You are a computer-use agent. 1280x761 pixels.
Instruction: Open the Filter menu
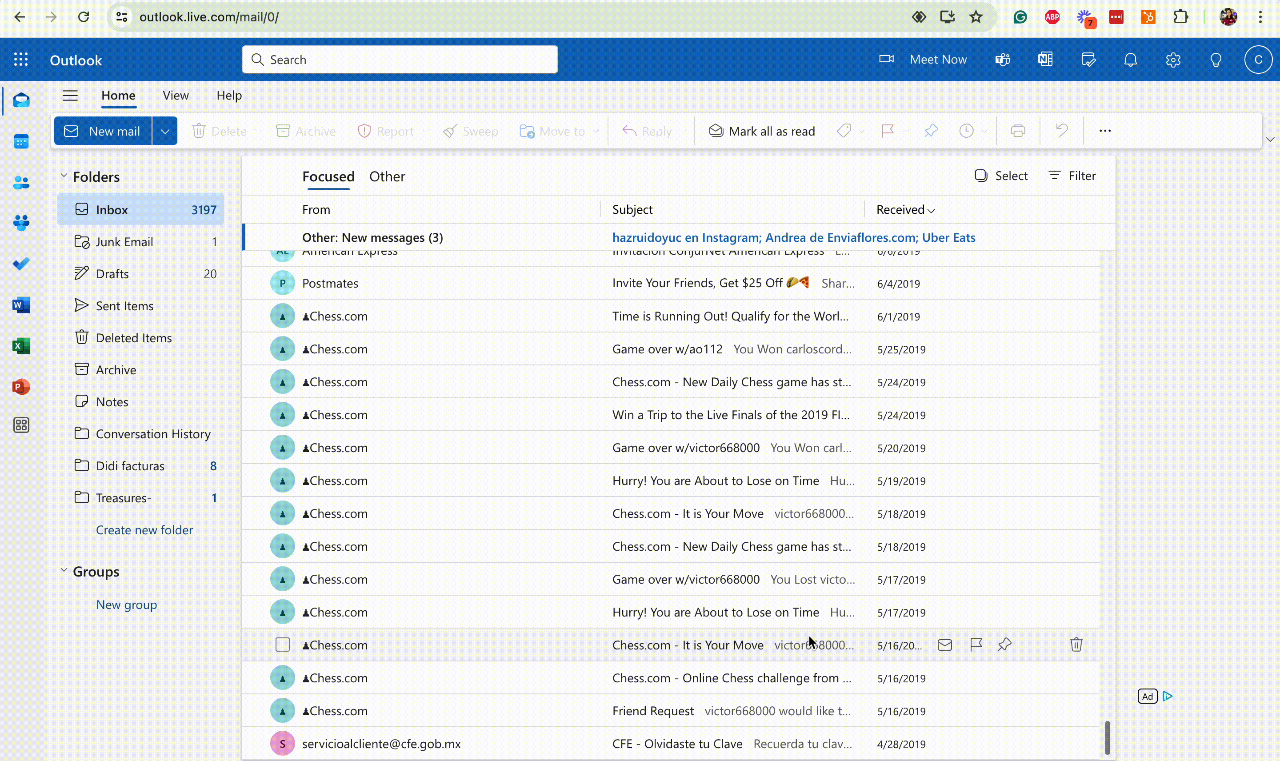point(1072,176)
